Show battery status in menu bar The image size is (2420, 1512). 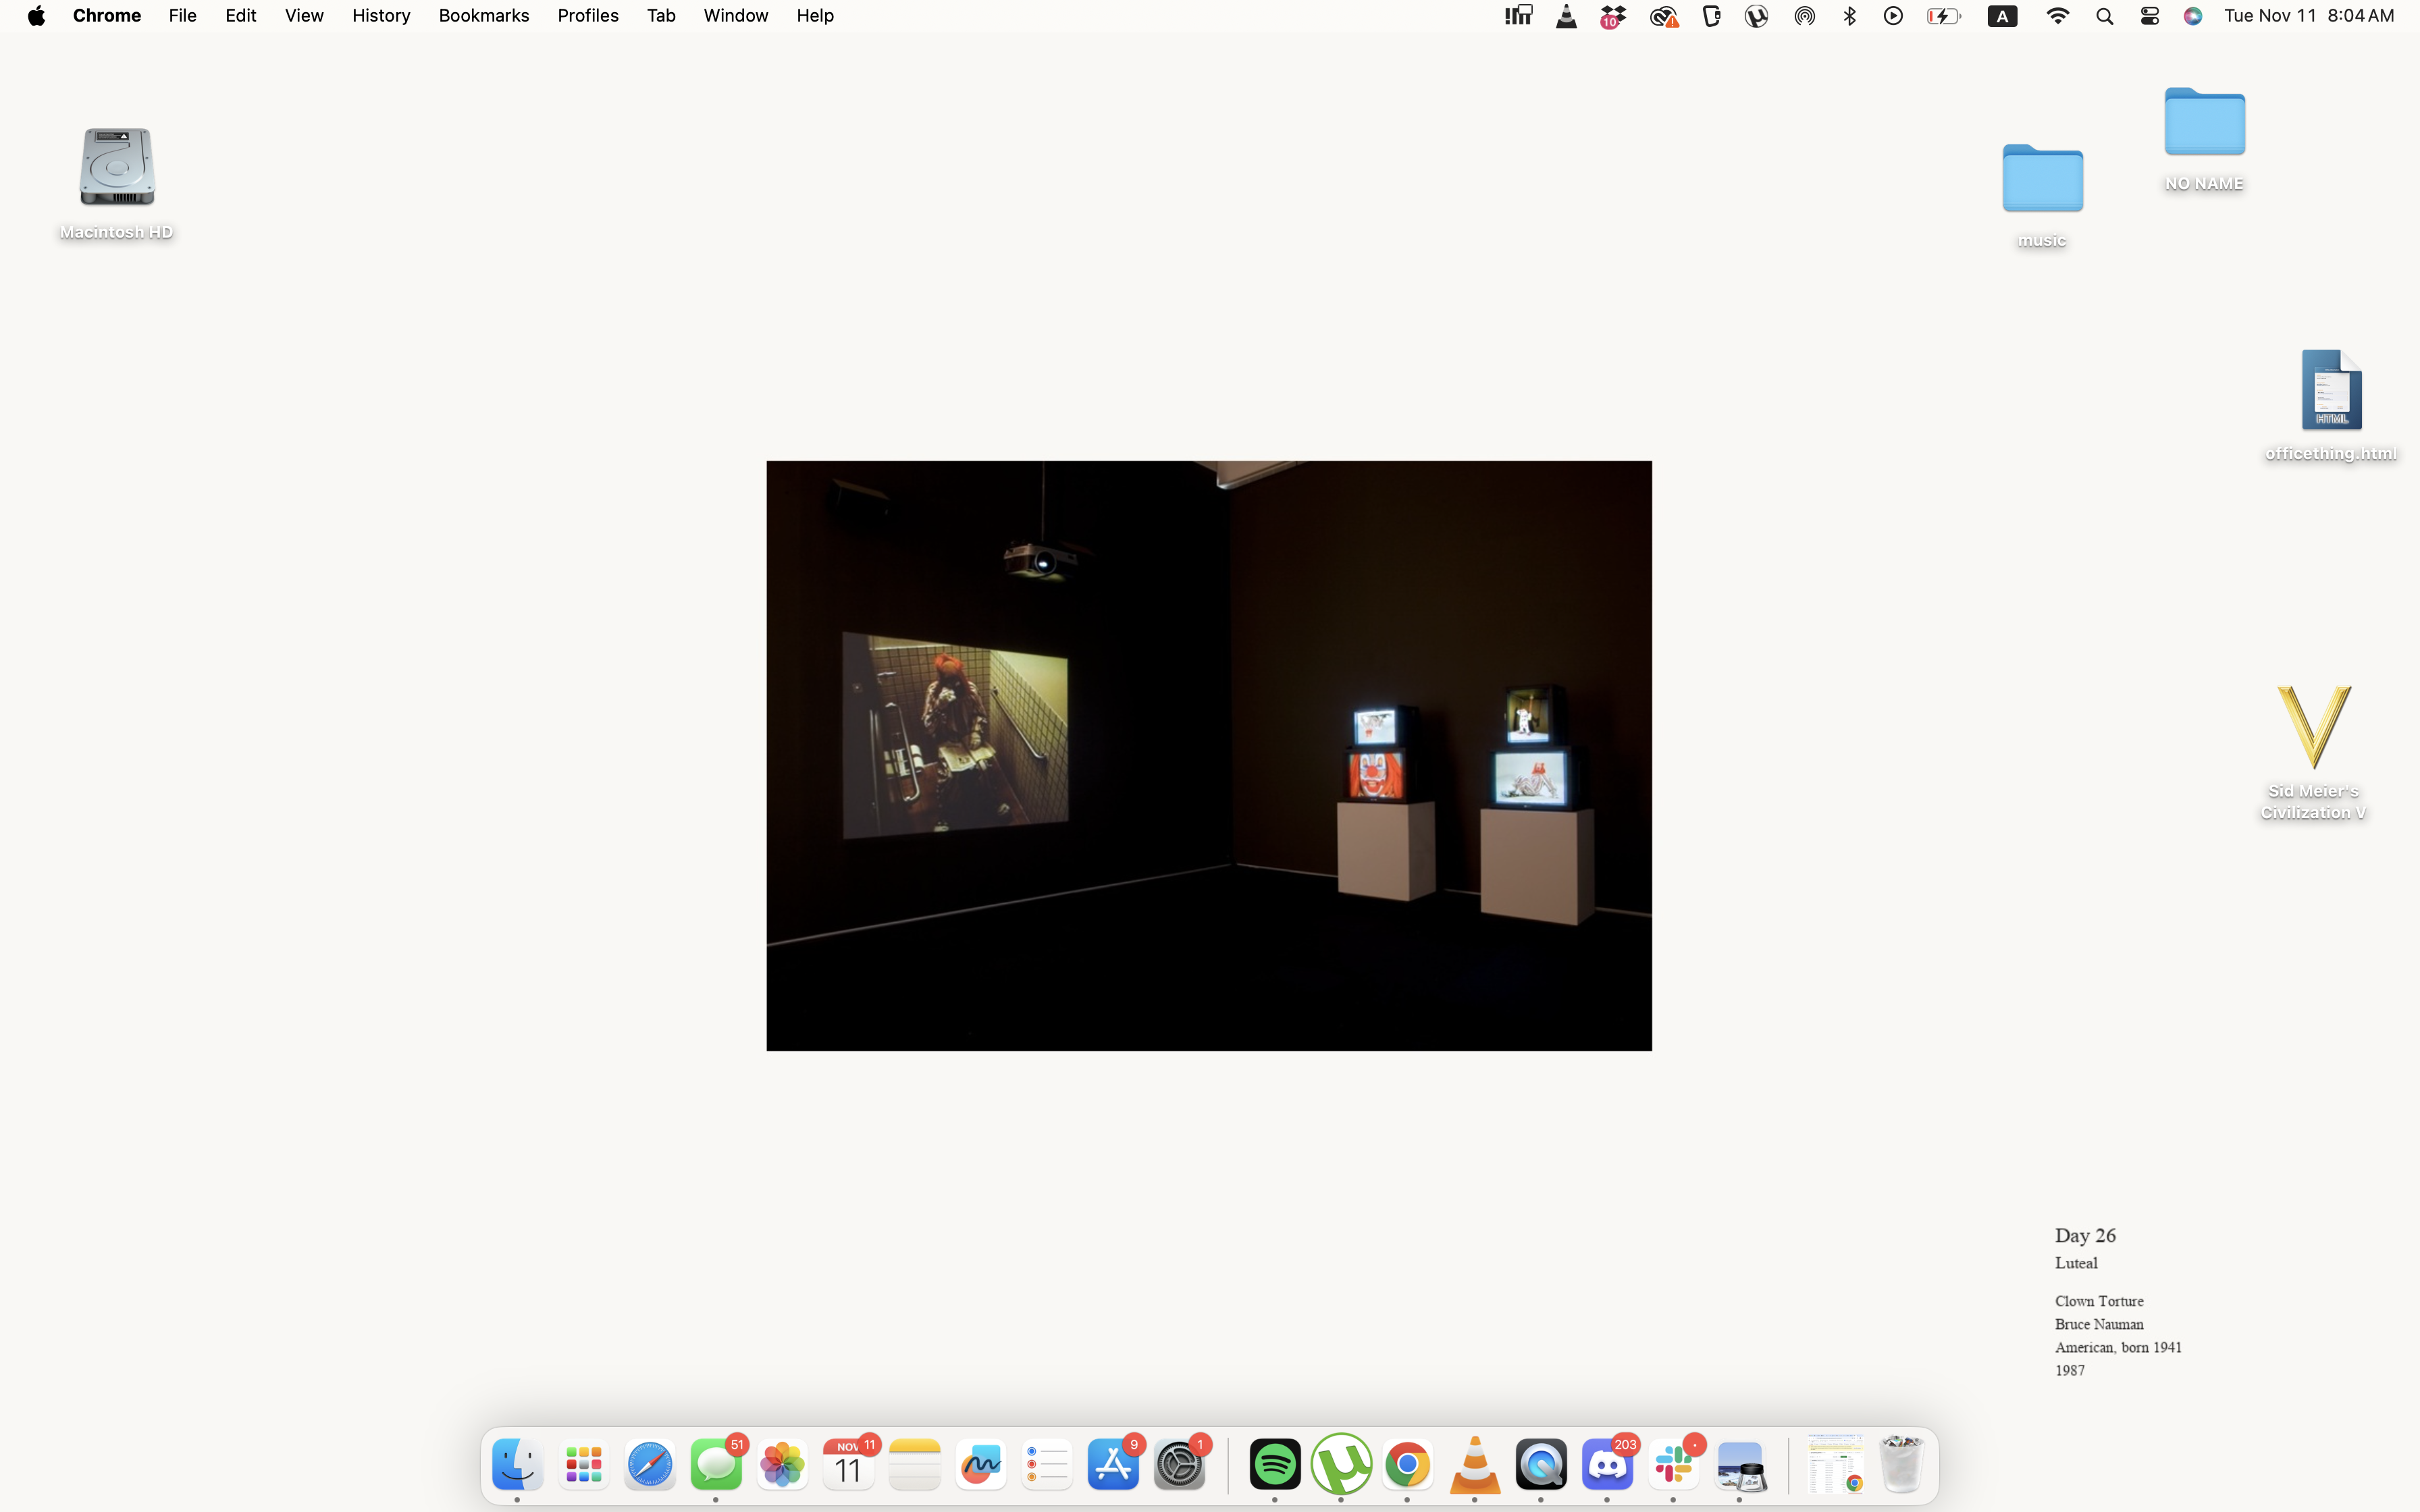(1944, 15)
